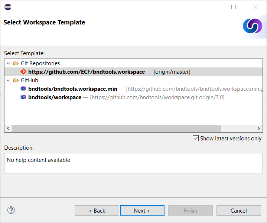267x223 pixels.
Task: Click the bndtools.workspace.min template icon
Action: click(23, 89)
